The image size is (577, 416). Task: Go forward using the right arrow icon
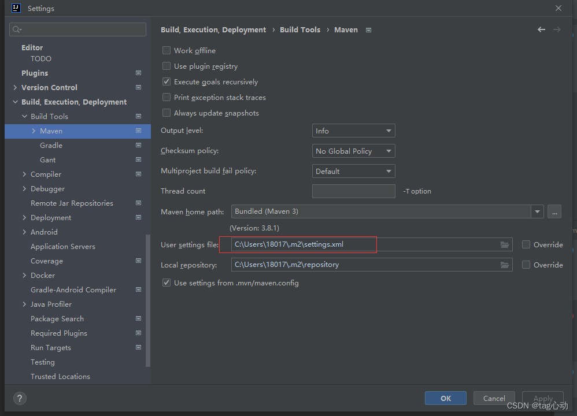[x=557, y=29]
